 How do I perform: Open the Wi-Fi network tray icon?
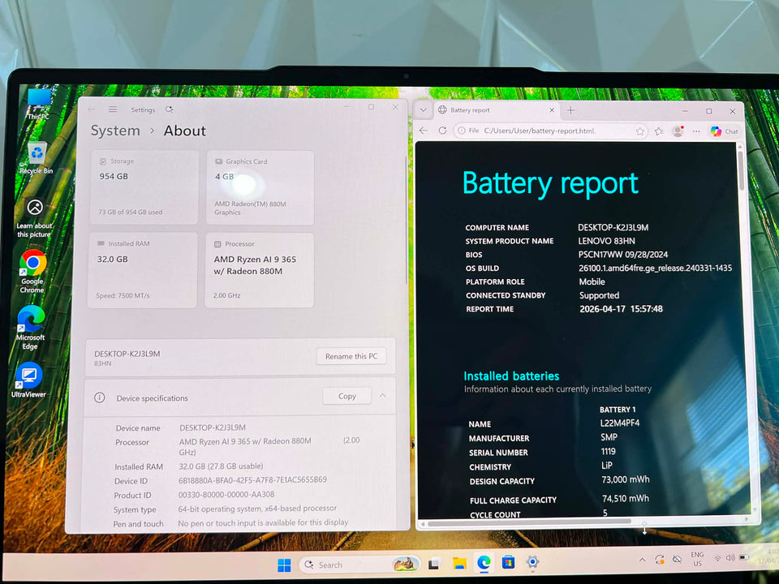tap(717, 559)
